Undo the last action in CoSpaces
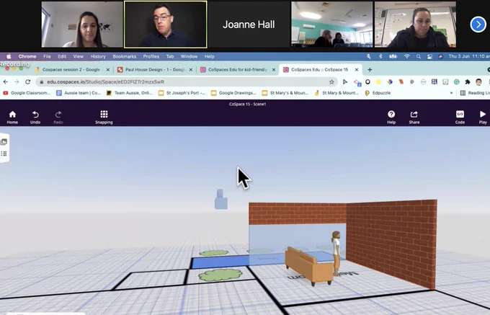The image size is (490, 315). click(35, 117)
